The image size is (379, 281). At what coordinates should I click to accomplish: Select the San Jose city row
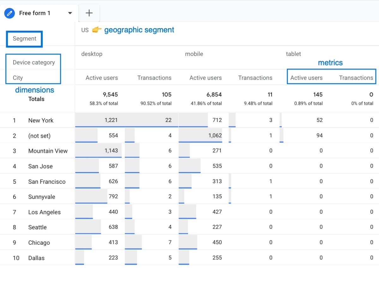pyautogui.click(x=40, y=166)
